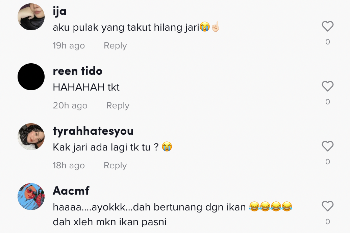Visit Aacmf username link
Image resolution: width=350 pixels, height=233 pixels.
point(71,191)
